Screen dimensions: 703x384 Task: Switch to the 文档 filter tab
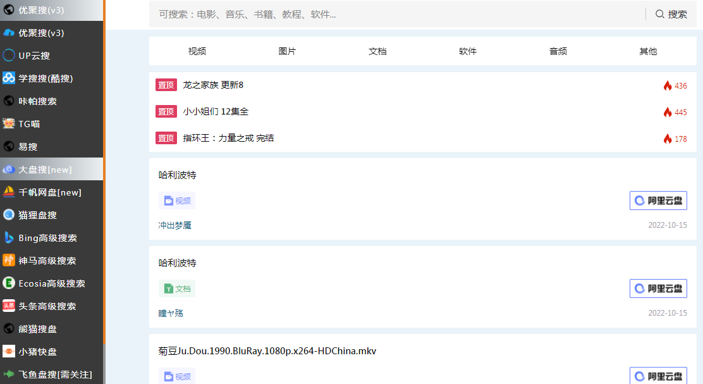(x=377, y=51)
